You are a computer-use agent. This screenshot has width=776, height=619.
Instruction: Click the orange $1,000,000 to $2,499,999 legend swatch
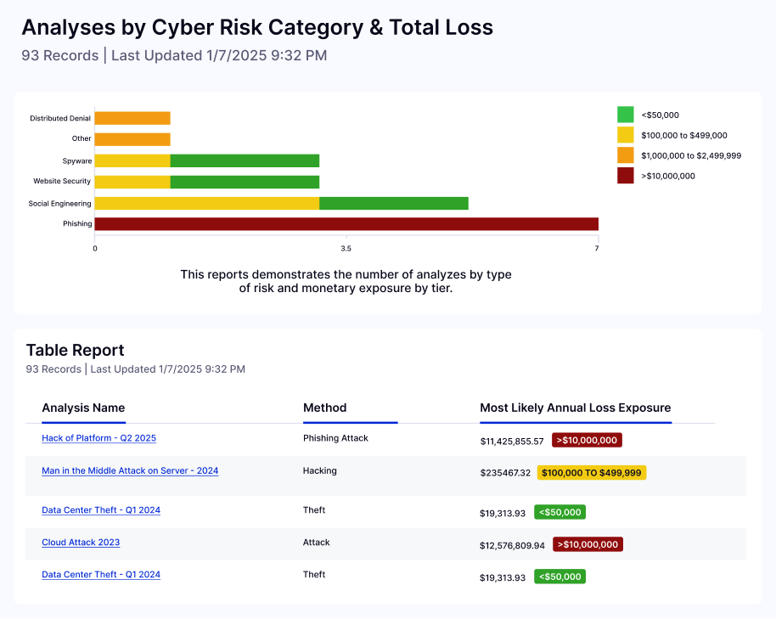[x=626, y=155]
